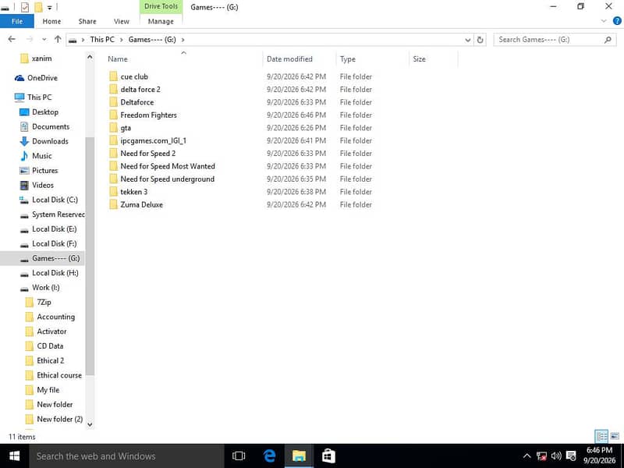Show hidden system tray icons
This screenshot has height=468, width=624.
(x=526, y=456)
